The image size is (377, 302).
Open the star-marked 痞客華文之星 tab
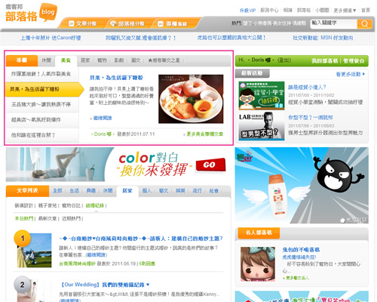[164, 60]
